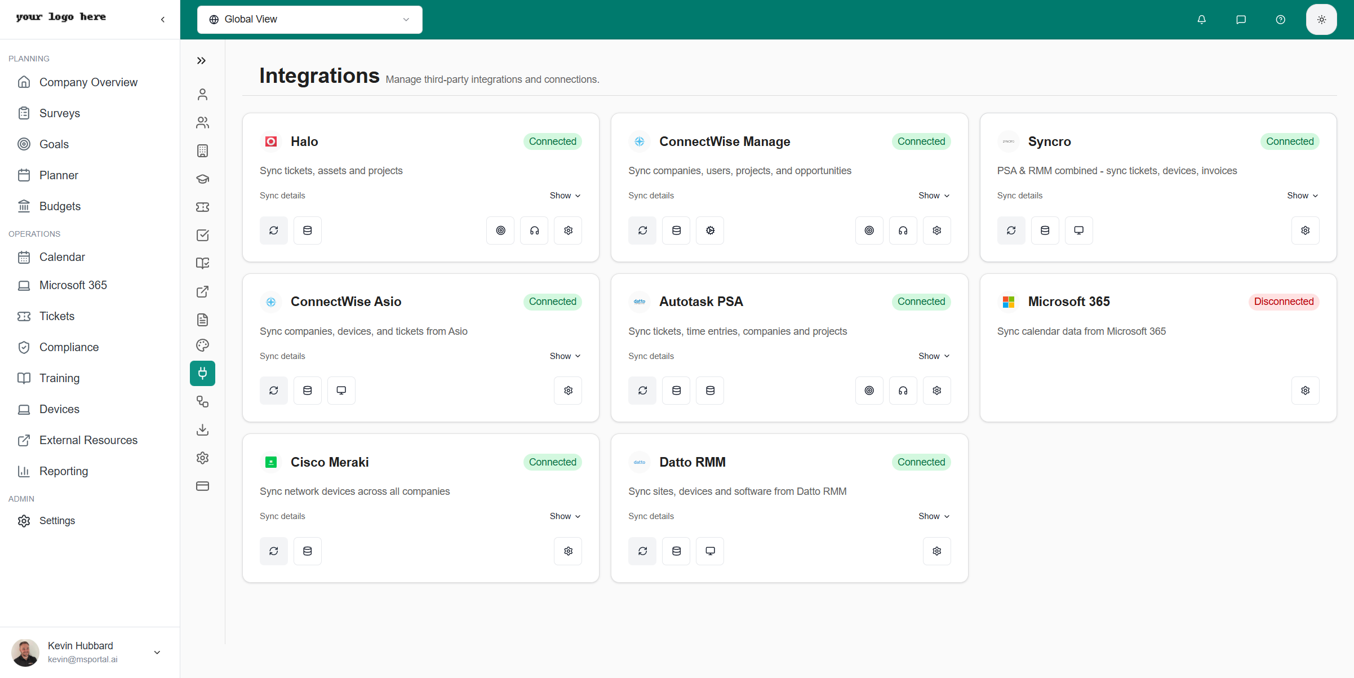This screenshot has width=1354, height=678.
Task: Click the download icon in the collapsed sidebar
Action: point(202,429)
